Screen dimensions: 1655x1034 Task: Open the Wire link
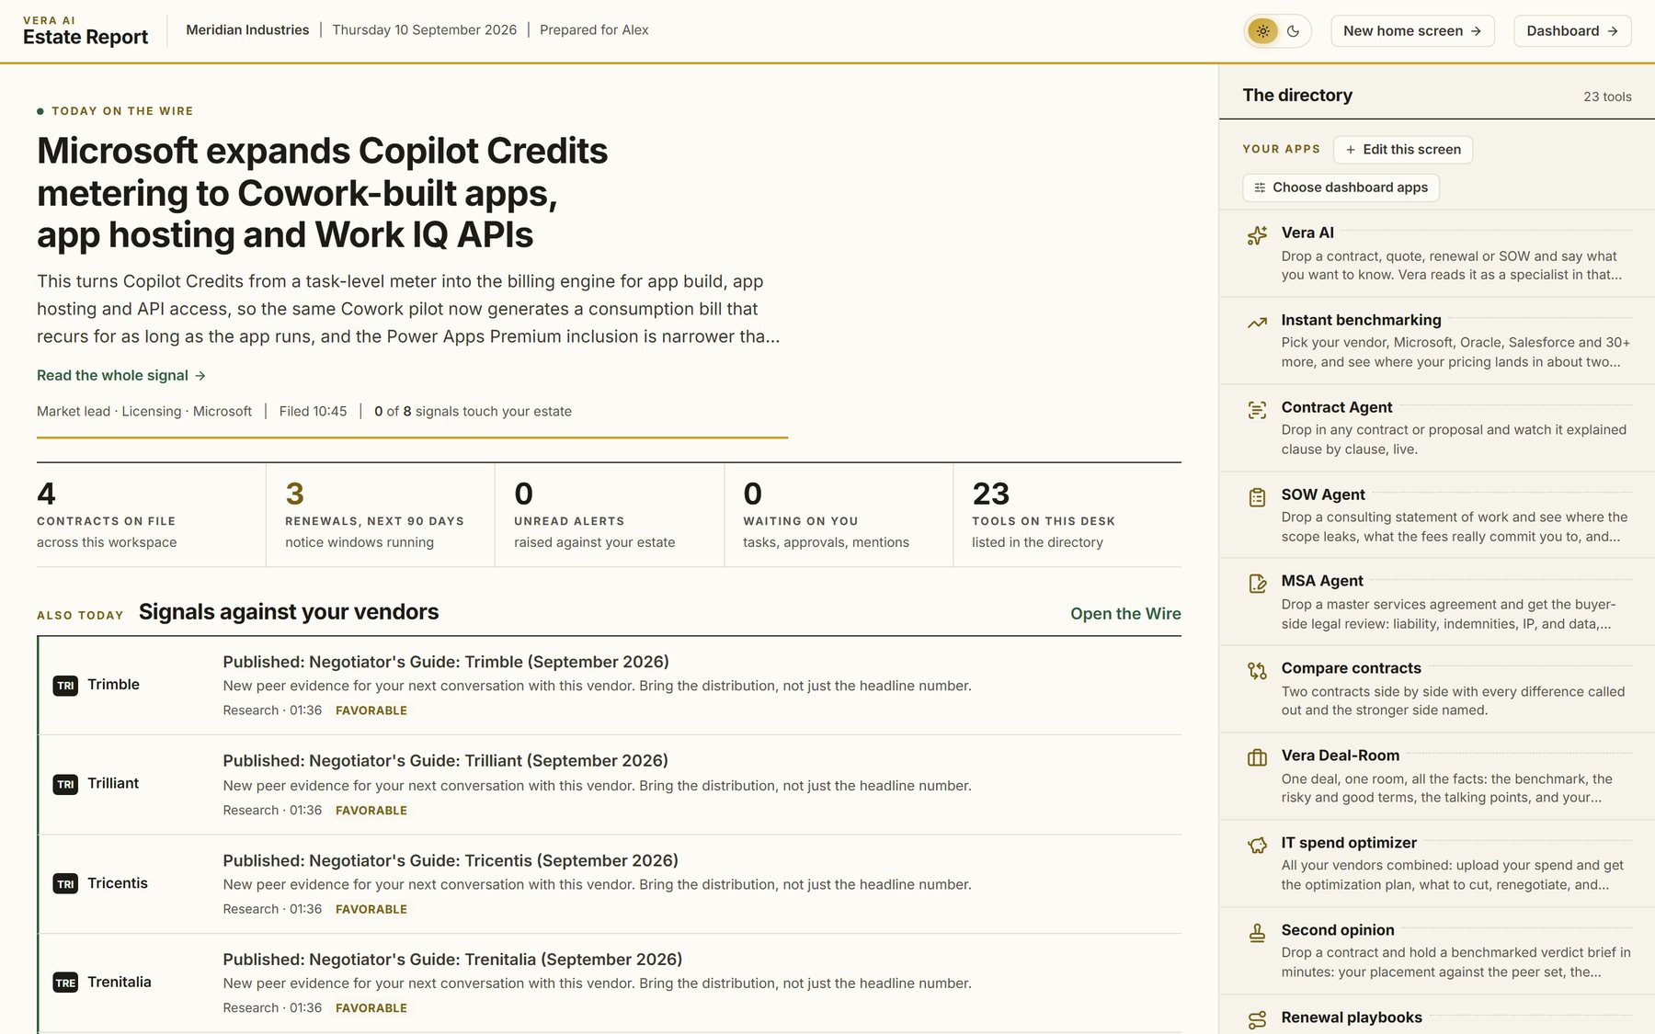pos(1125,613)
